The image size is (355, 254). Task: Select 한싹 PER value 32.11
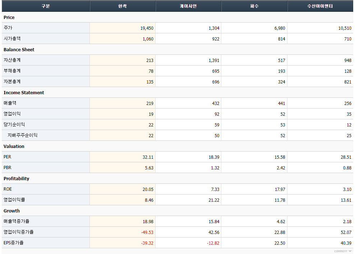pyautogui.click(x=148, y=157)
